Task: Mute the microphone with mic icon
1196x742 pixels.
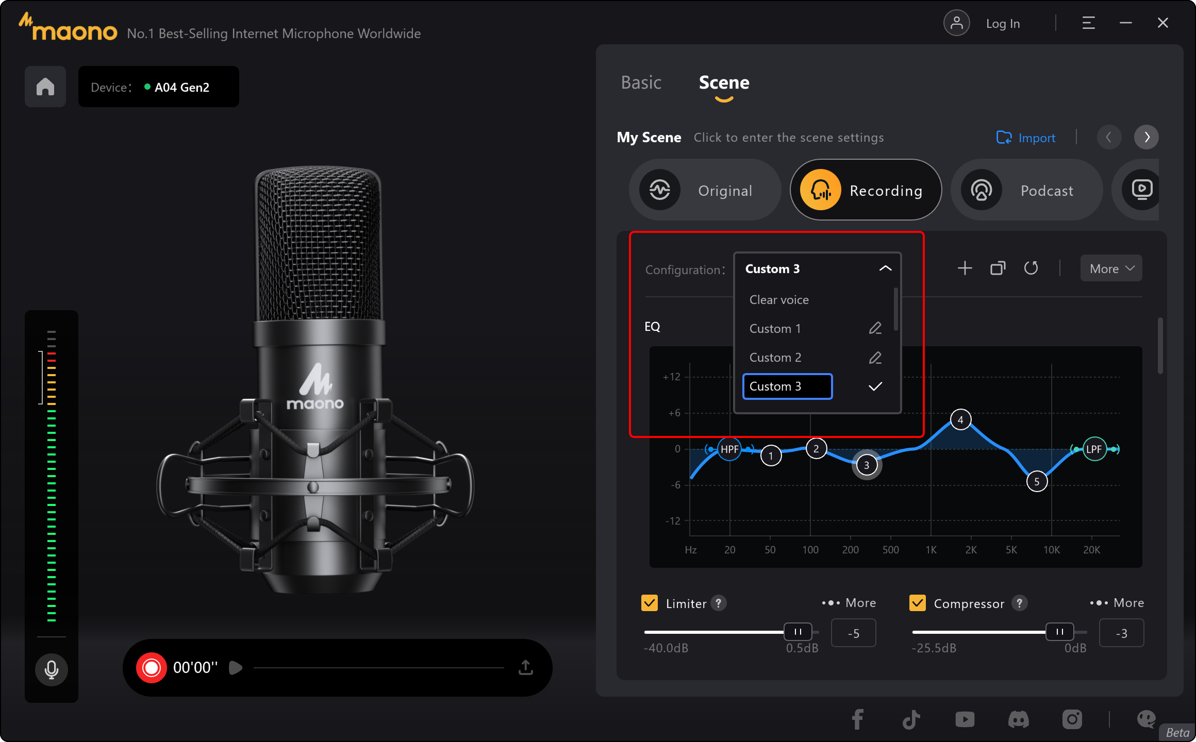Action: [x=51, y=669]
